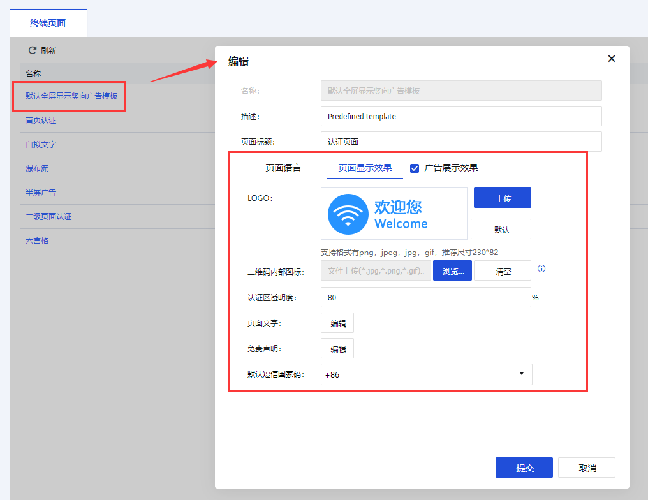648x500 pixels.
Task: Focus the 描述 description text field
Action: coord(461,116)
